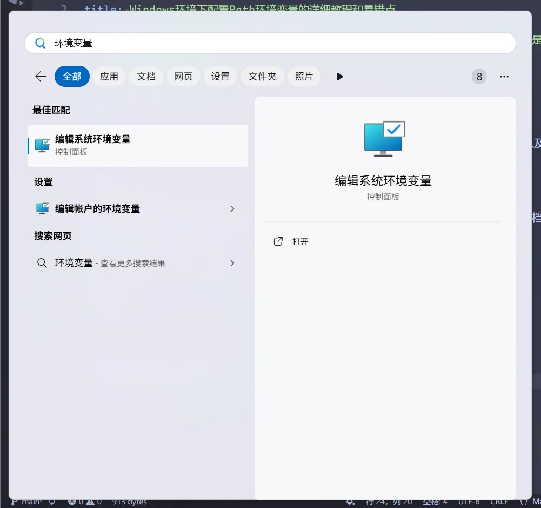Click the open-external icon beside 打开
The height and width of the screenshot is (508, 541).
click(278, 241)
